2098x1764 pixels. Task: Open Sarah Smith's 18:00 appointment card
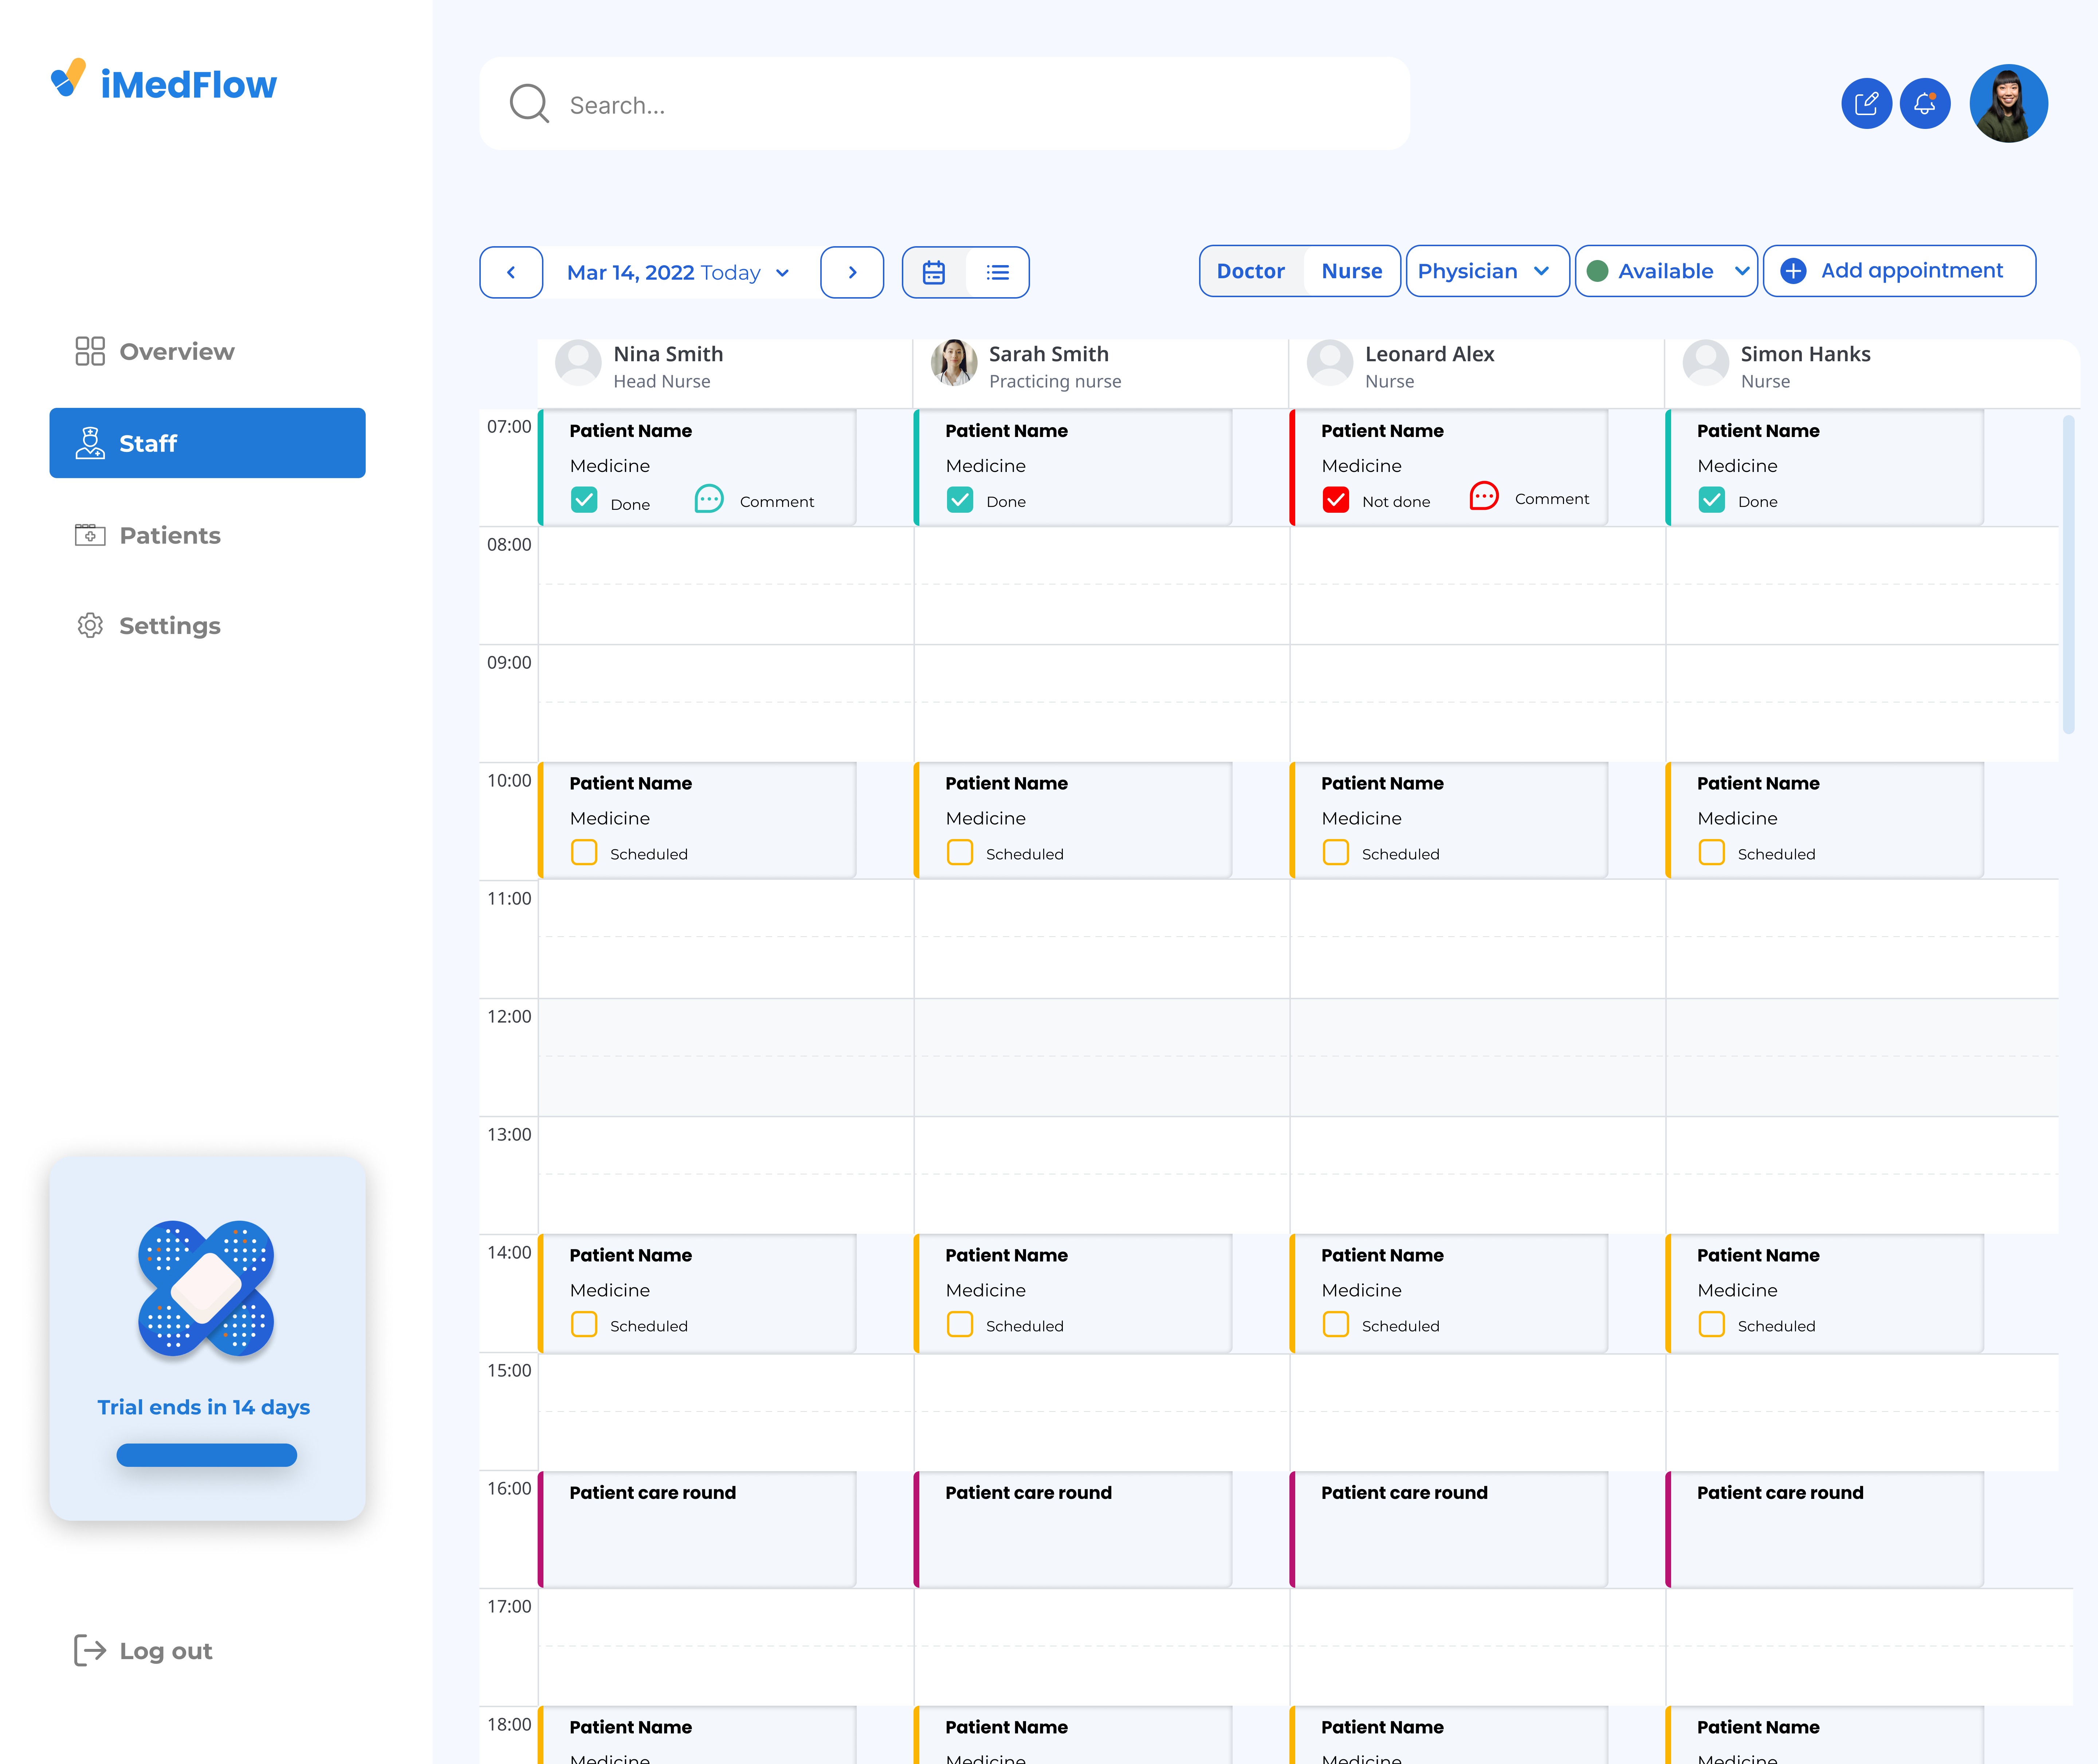click(1073, 1735)
